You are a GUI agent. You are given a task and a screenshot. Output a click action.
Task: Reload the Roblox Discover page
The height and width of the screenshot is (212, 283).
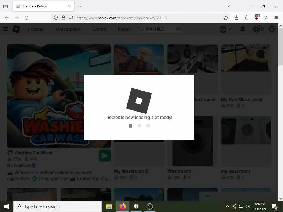tap(27, 18)
